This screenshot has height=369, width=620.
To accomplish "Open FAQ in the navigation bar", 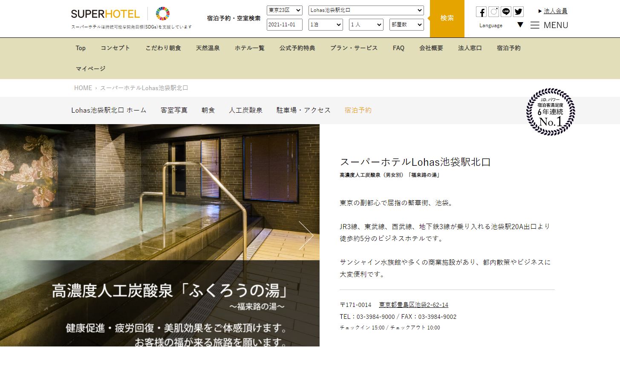I will pyautogui.click(x=398, y=48).
